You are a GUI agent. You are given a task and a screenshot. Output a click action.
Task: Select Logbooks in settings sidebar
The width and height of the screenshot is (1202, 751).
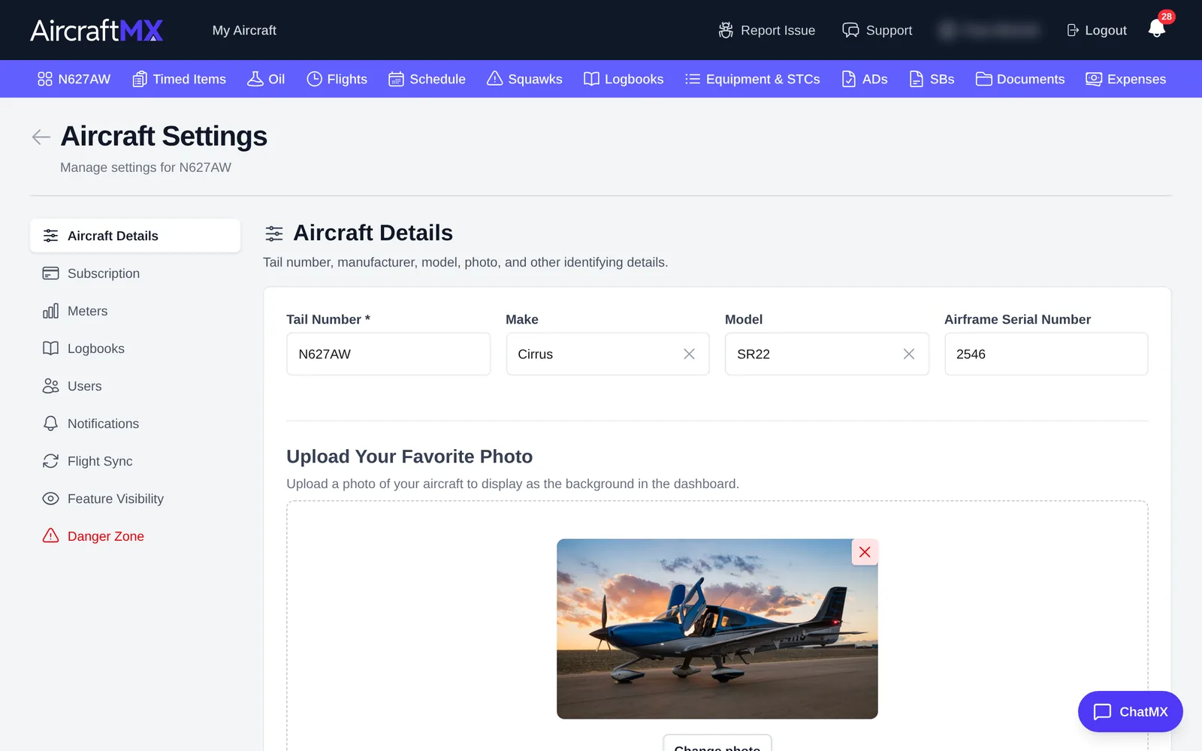[x=135, y=348]
